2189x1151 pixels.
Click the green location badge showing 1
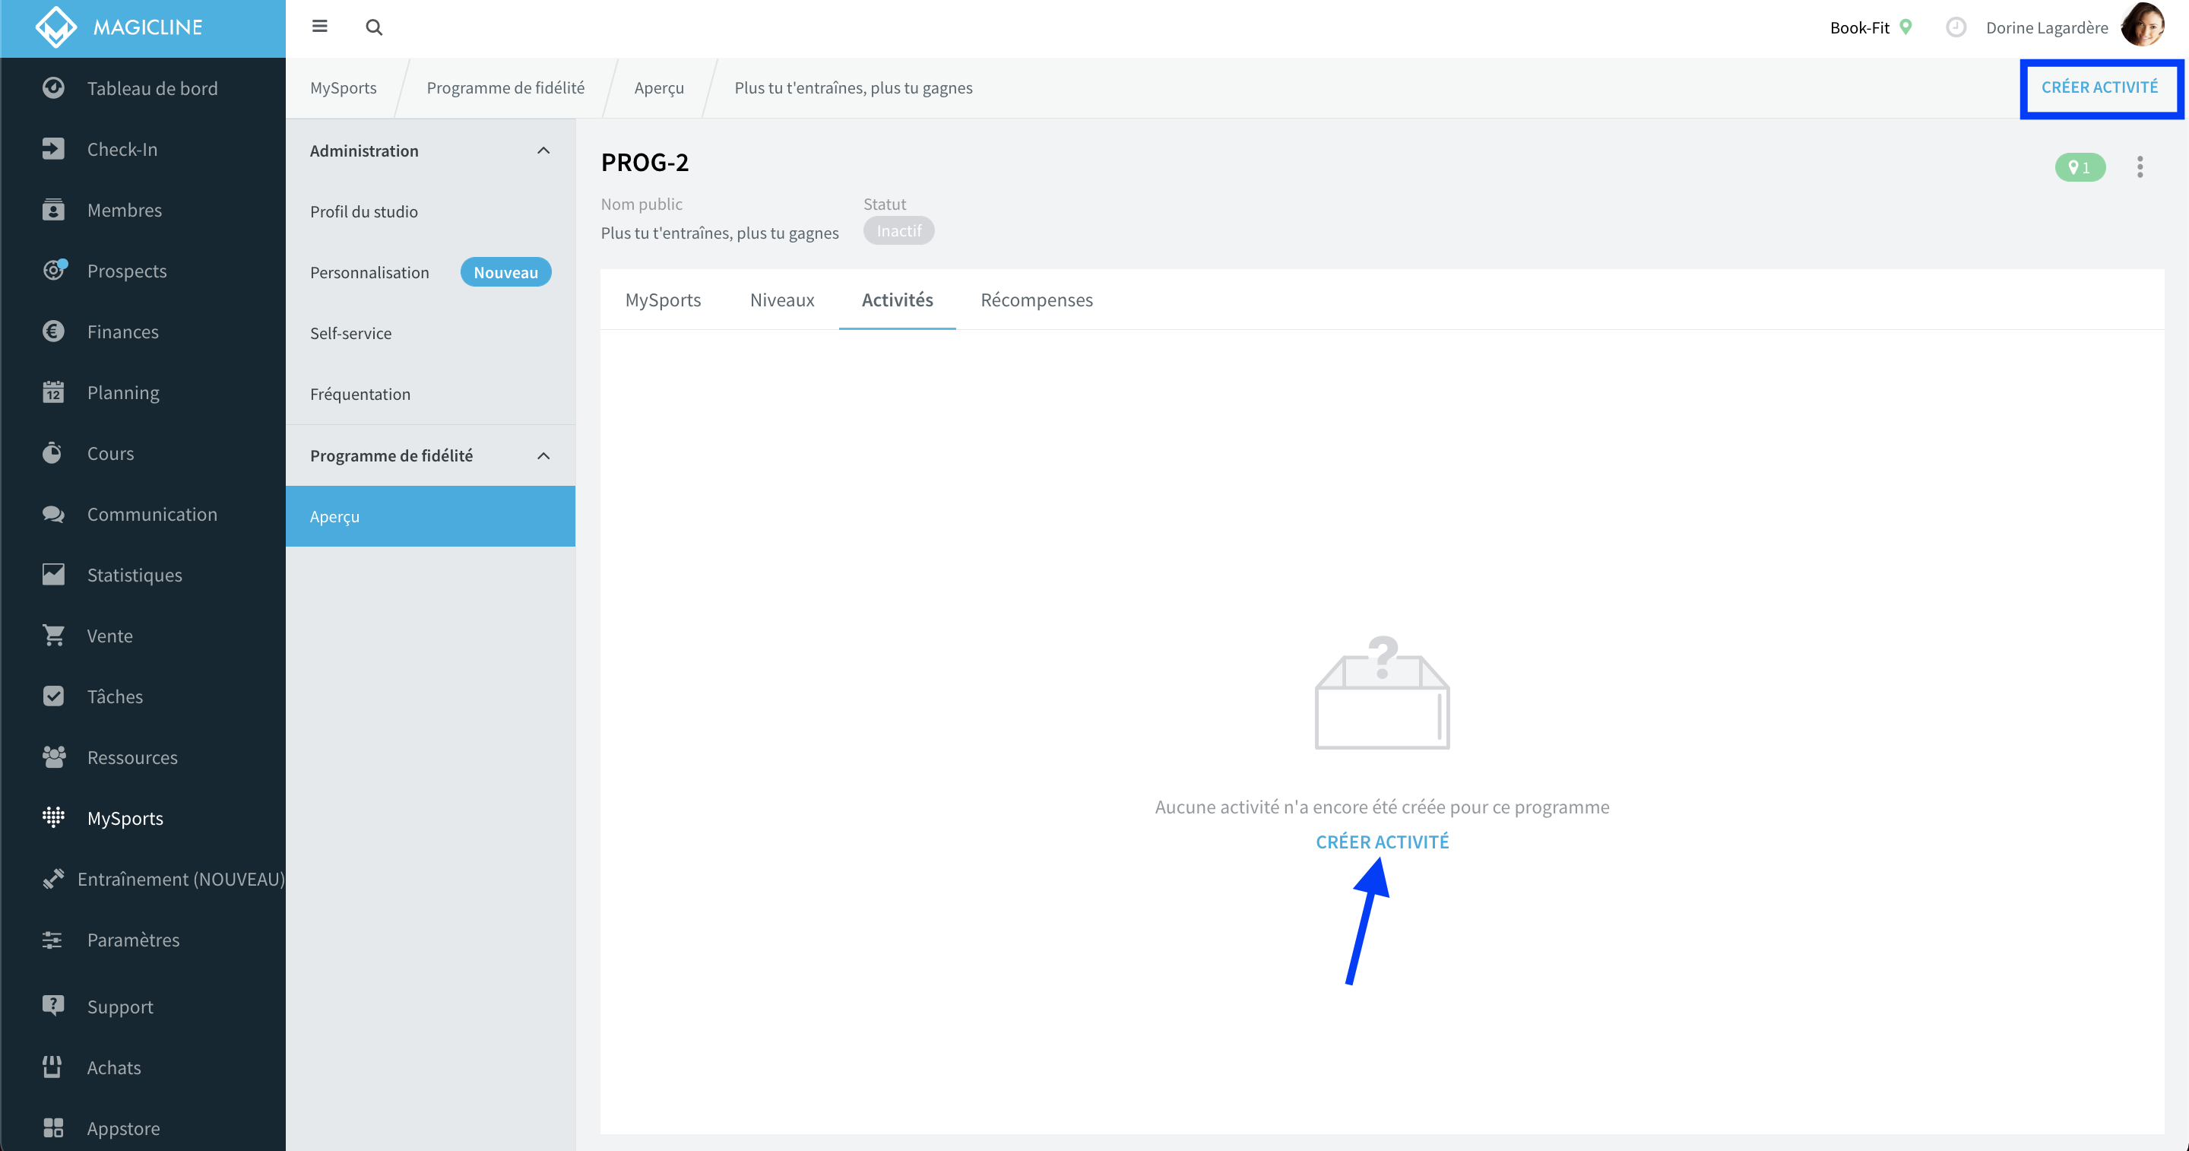click(2080, 167)
